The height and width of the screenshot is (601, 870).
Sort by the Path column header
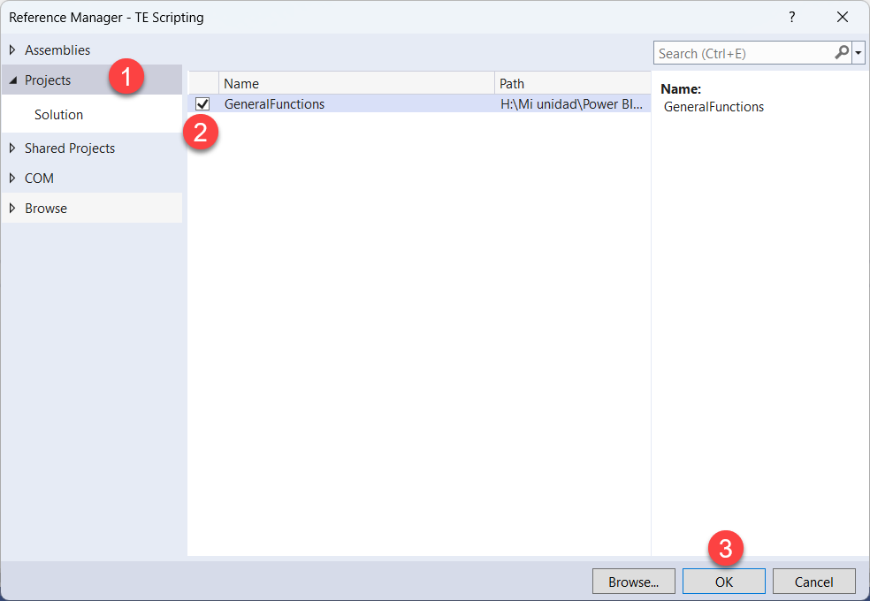coord(571,83)
